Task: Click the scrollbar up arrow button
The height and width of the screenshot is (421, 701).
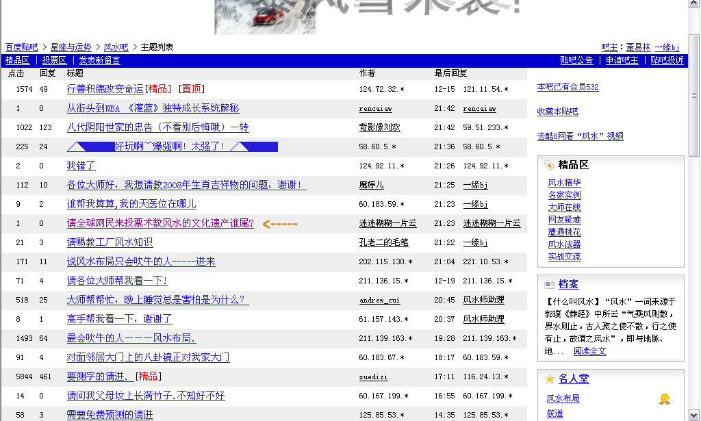Action: click(694, 5)
